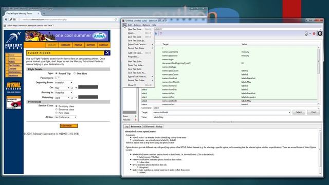Open the Support link in the orange nav bar
Image resolution: width=329 pixels, height=185 pixels.
point(91,45)
